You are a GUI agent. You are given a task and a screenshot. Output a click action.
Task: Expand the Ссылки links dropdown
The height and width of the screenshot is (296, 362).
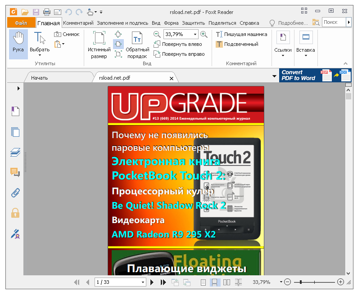(x=283, y=56)
